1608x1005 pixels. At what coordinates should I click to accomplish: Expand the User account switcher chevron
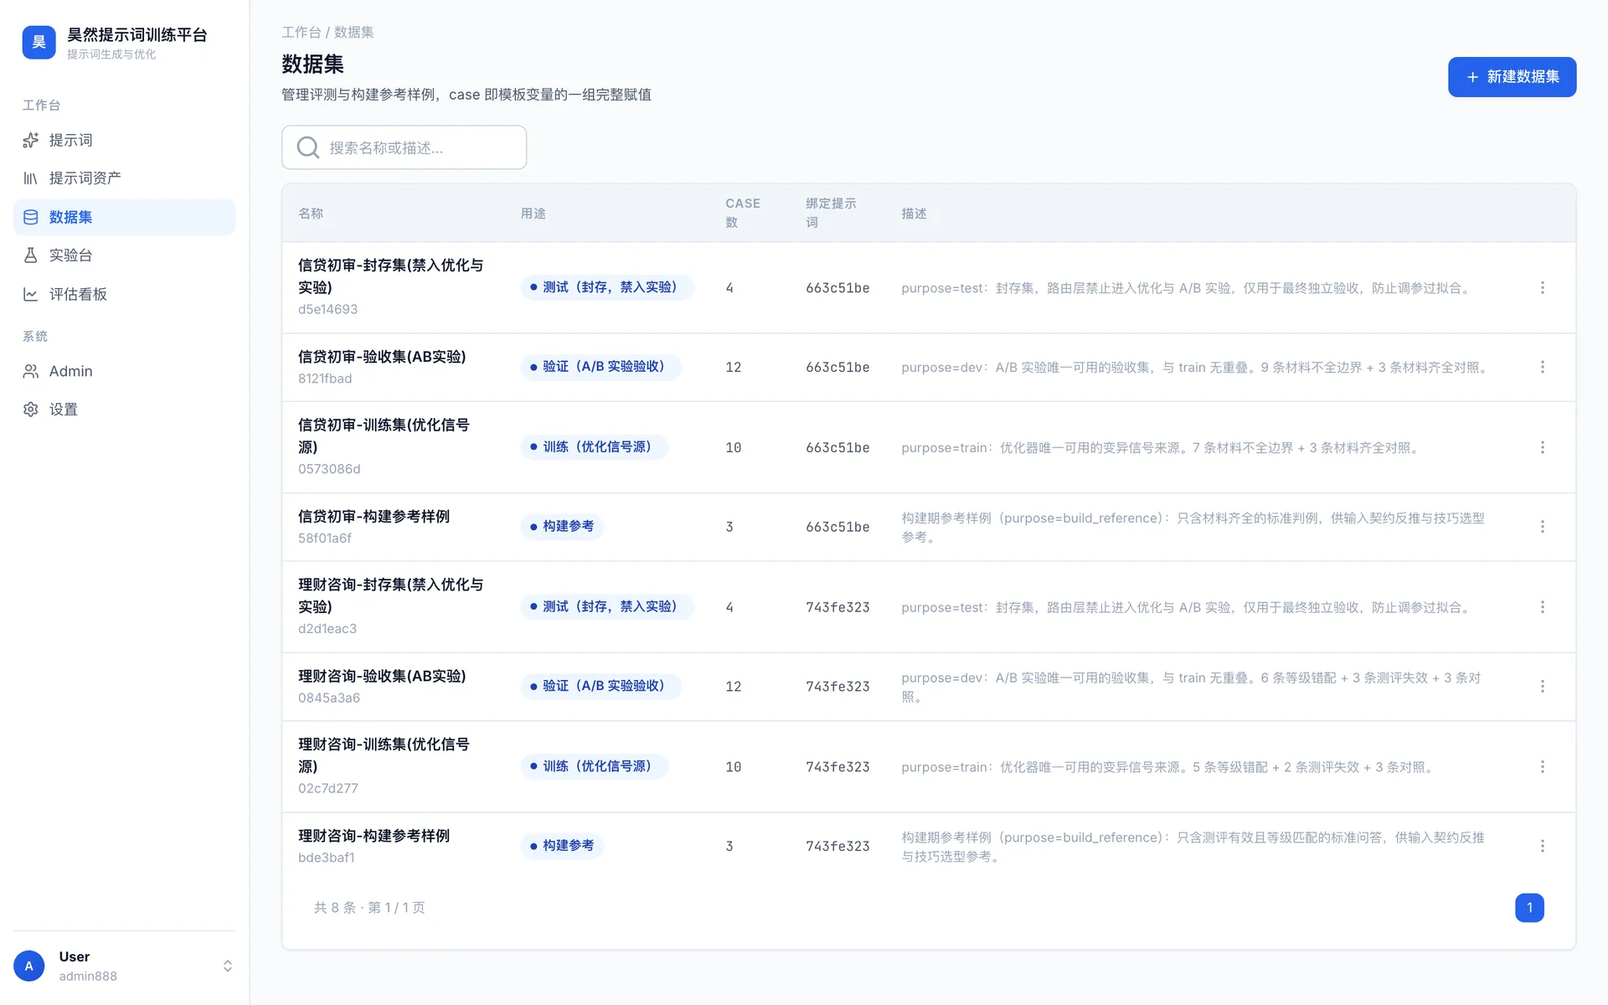[x=227, y=966]
